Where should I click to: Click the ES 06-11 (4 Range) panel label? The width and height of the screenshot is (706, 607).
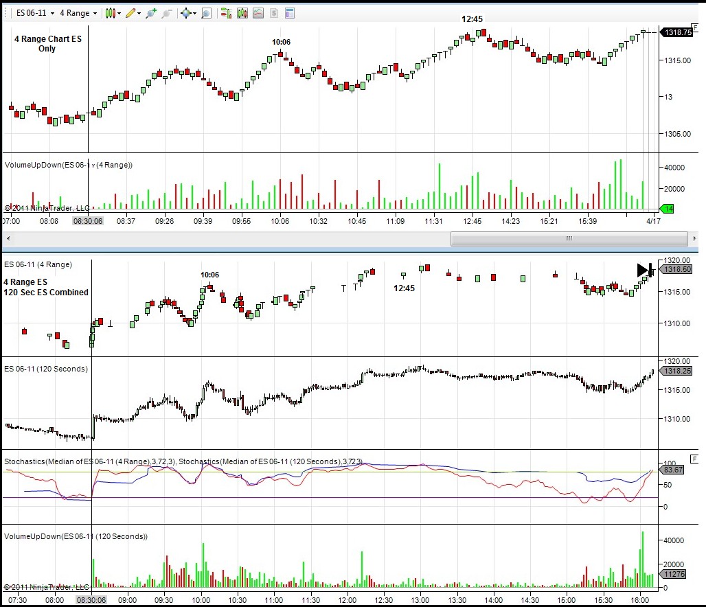(38, 264)
